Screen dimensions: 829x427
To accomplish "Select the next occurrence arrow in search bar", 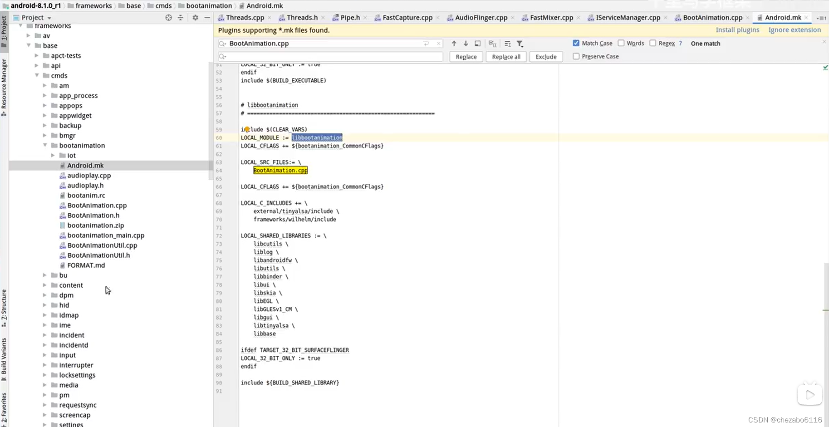I will coord(466,43).
